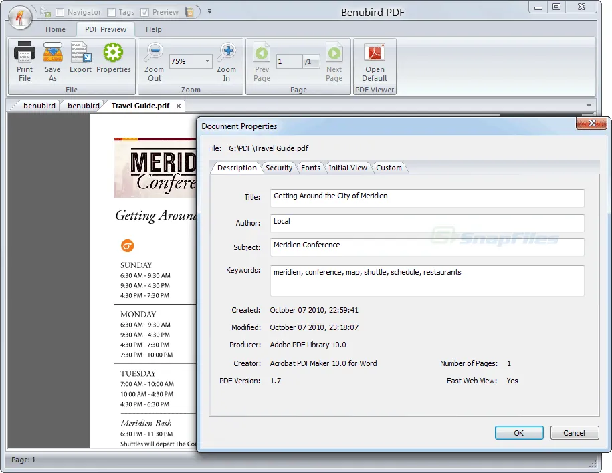
Task: Click the SUNDAY heading in PDF preview
Action: pyautogui.click(x=136, y=265)
